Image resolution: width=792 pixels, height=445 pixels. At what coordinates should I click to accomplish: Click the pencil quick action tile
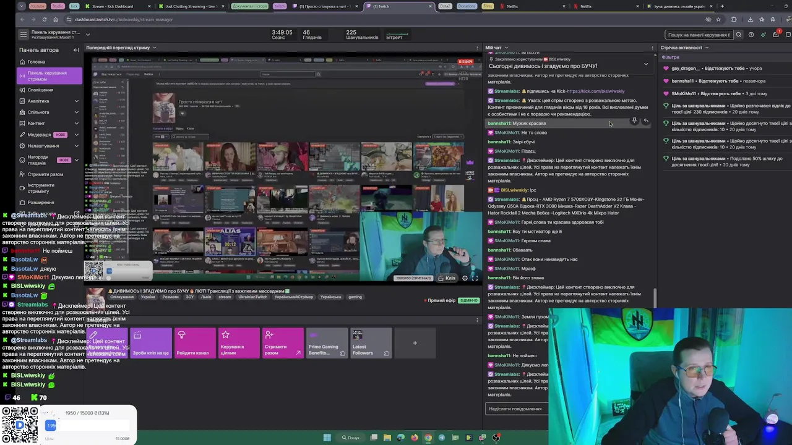[108, 343]
